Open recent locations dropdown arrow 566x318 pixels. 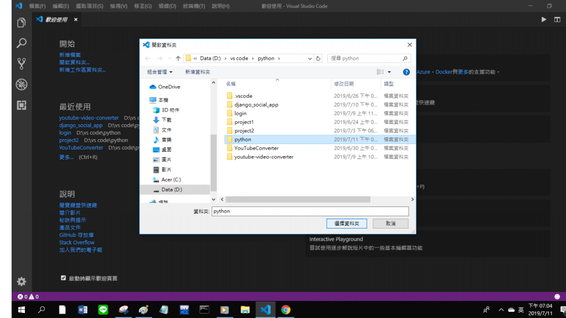pyautogui.click(x=169, y=59)
